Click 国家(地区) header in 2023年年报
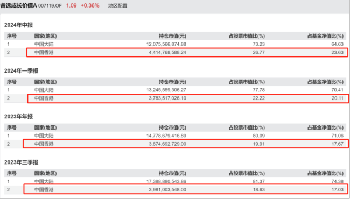The width and height of the screenshot is (350, 199). pyautogui.click(x=46, y=127)
